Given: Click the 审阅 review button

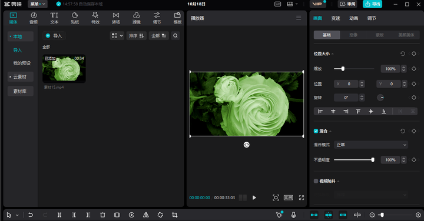Looking at the screenshot, I should coord(347,4).
